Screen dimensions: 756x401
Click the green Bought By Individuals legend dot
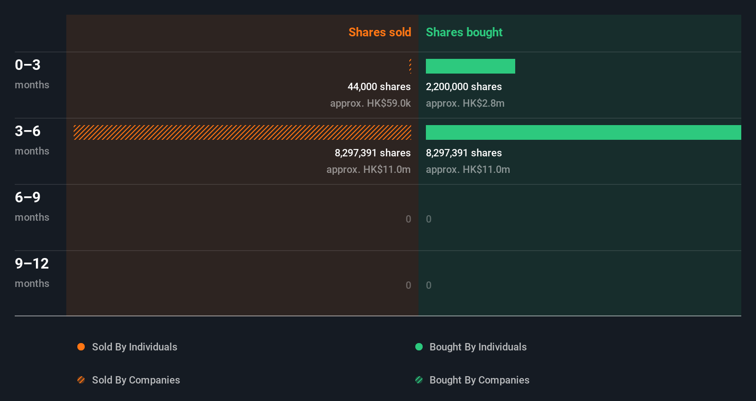[419, 347]
